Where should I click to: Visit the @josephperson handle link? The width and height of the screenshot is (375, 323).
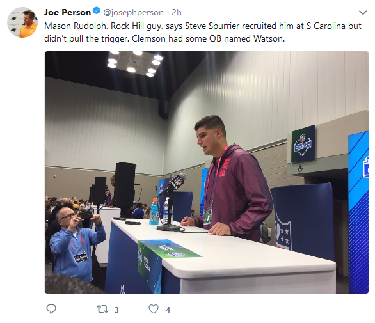tap(133, 12)
